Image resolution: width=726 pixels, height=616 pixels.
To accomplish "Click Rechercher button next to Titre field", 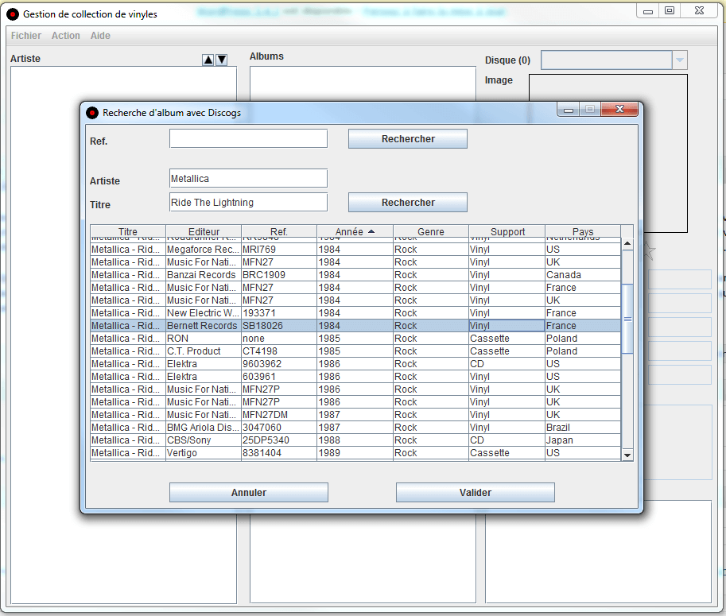I will click(x=408, y=202).
